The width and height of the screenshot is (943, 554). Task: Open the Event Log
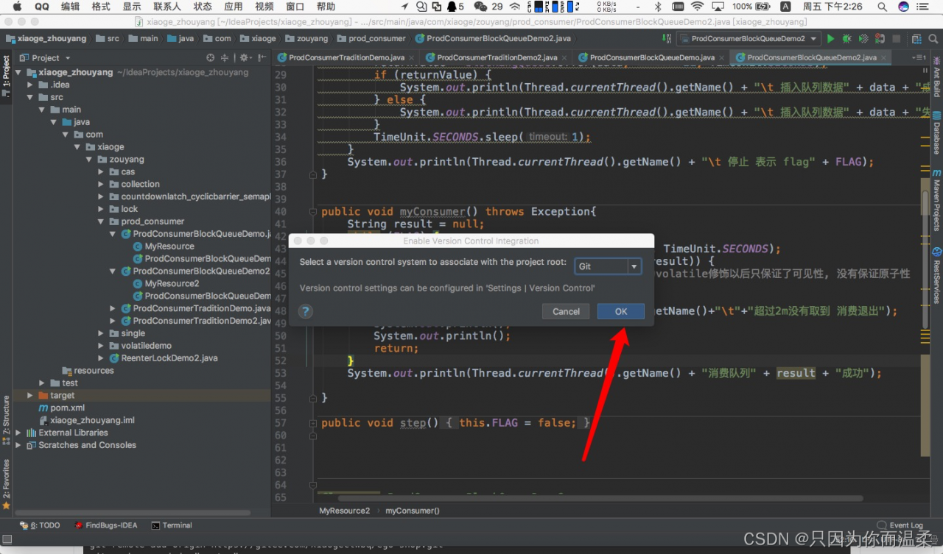901,525
